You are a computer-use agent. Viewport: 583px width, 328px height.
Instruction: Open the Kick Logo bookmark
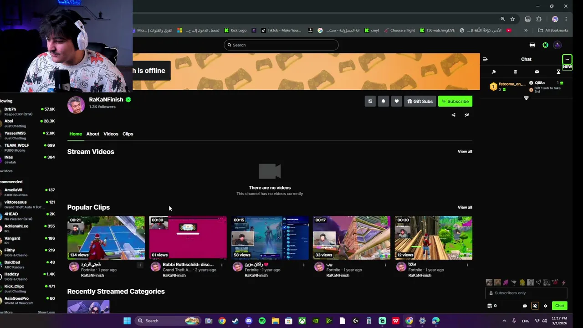(x=235, y=31)
